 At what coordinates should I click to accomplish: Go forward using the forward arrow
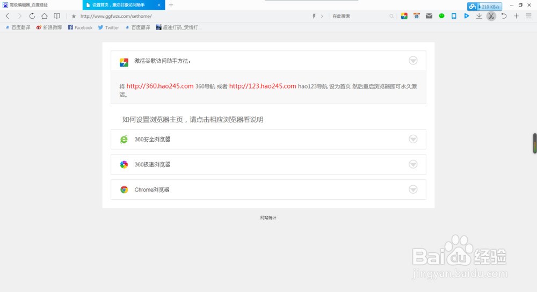(19, 16)
